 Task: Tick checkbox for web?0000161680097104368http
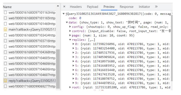click(5, 52)
